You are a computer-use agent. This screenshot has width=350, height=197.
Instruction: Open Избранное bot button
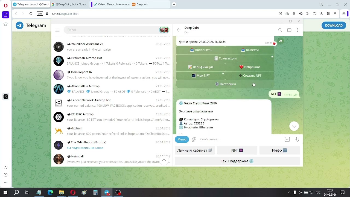pyautogui.click(x=250, y=67)
